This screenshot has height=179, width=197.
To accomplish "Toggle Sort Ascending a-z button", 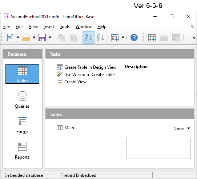I will [88, 37].
